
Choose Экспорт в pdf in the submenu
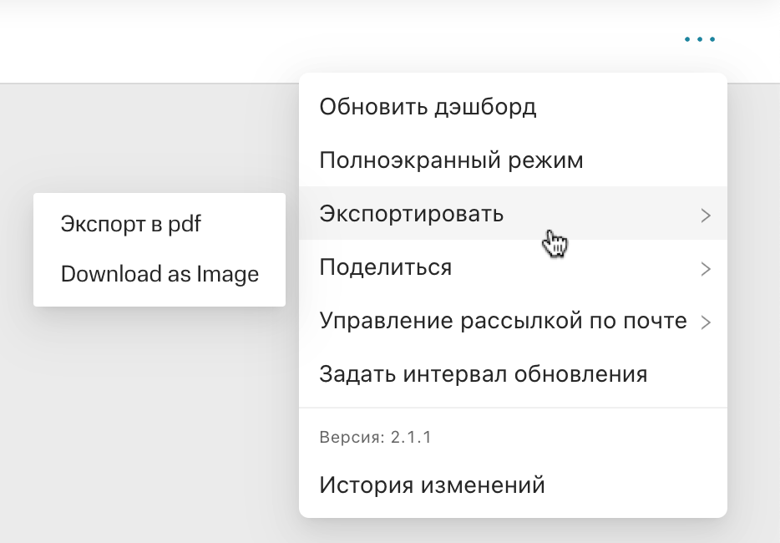131,224
